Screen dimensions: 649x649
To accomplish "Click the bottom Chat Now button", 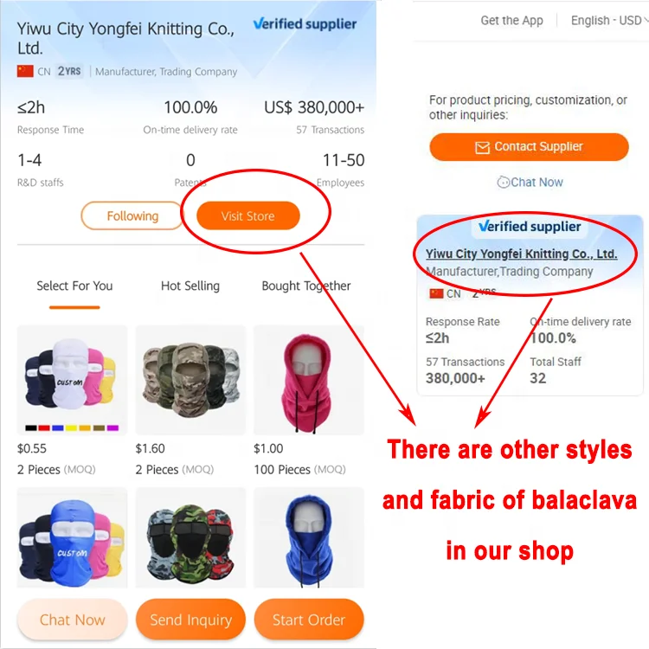I will pyautogui.click(x=72, y=620).
